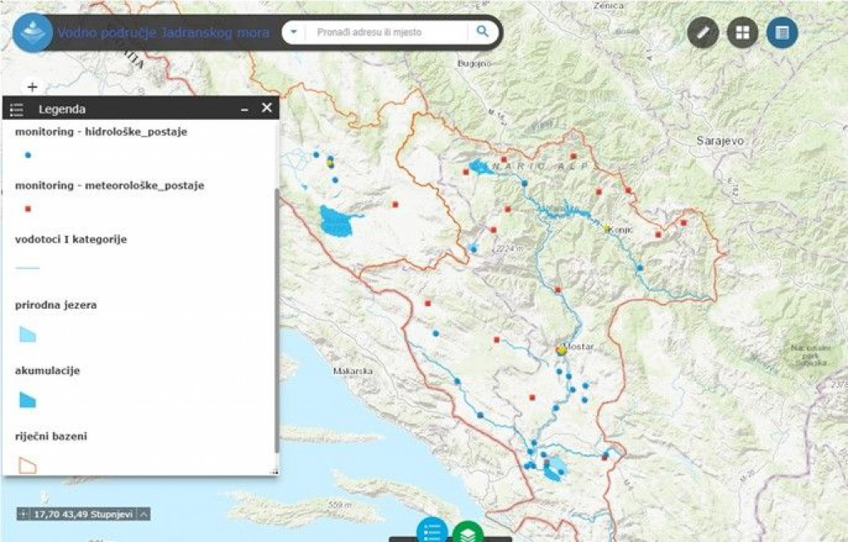Click the search magnifier icon
This screenshot has height=542, width=848.
pos(483,32)
